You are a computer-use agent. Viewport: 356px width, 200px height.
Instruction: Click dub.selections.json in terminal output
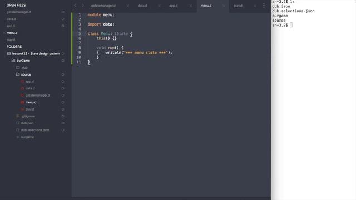pos(293,11)
